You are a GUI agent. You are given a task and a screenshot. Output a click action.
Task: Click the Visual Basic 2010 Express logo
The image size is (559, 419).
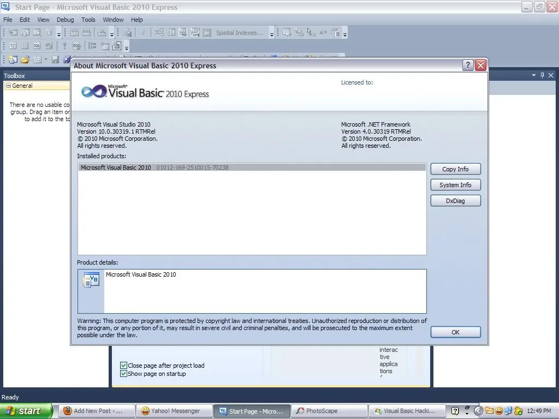[145, 92]
